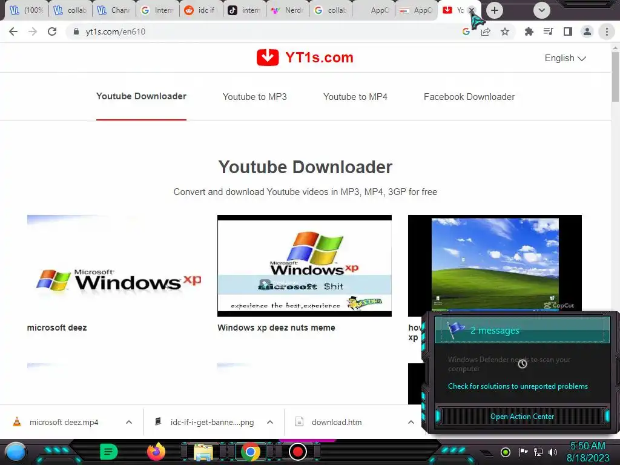
Task: Click 'Check for solutions to unreported problems'
Action: [518, 386]
